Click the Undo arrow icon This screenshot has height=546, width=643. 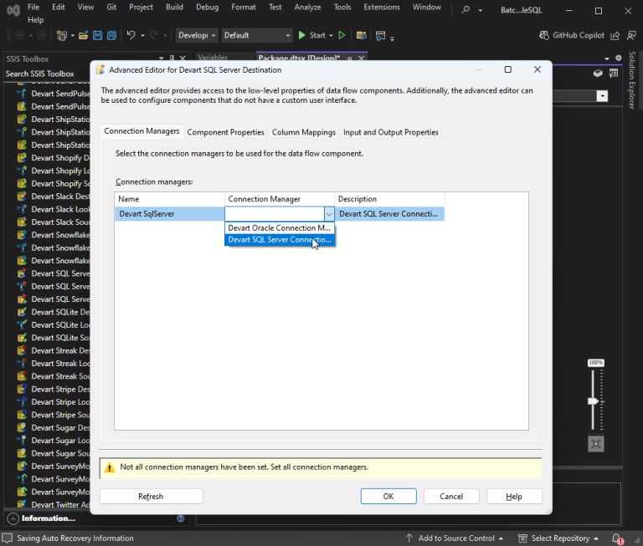point(131,35)
